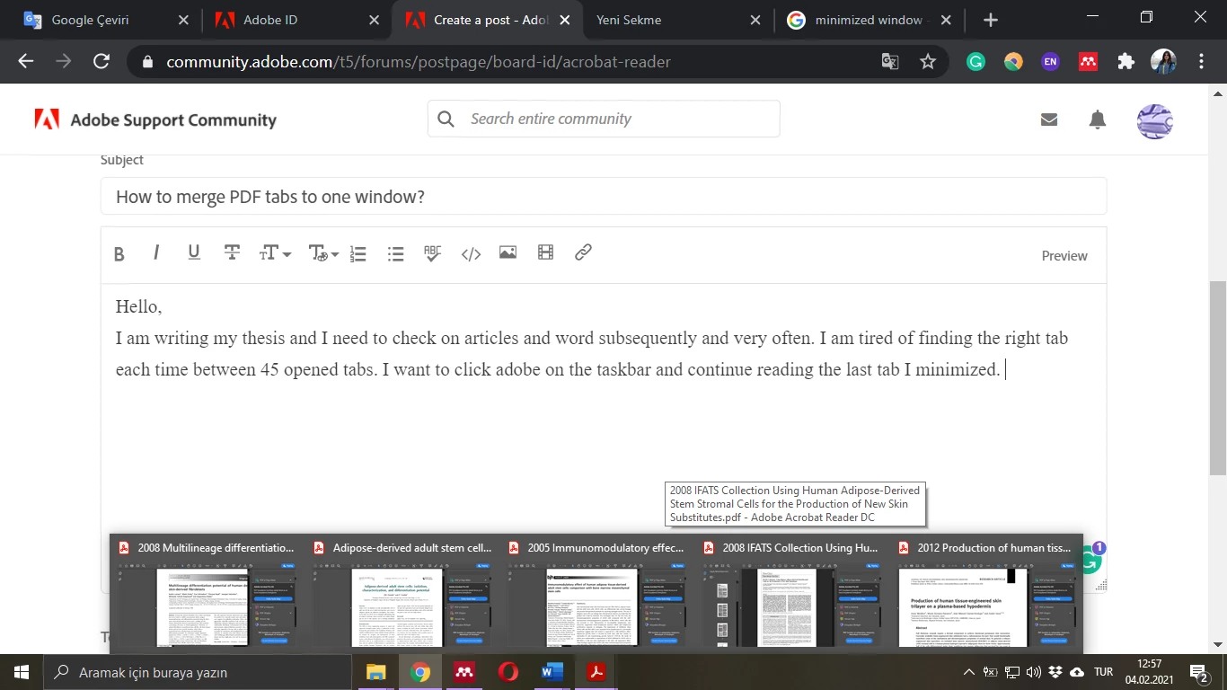Open File Explorer from taskbar
1227x690 pixels.
376,672
